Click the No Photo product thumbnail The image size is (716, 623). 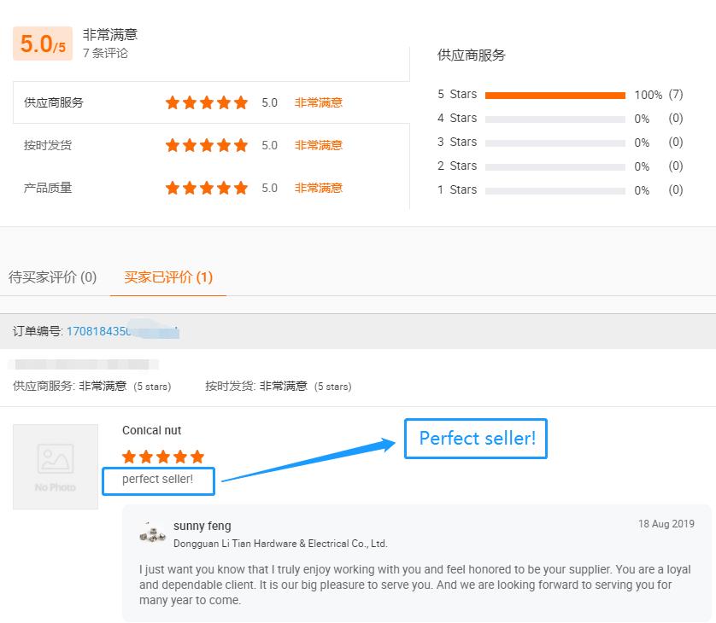click(56, 467)
